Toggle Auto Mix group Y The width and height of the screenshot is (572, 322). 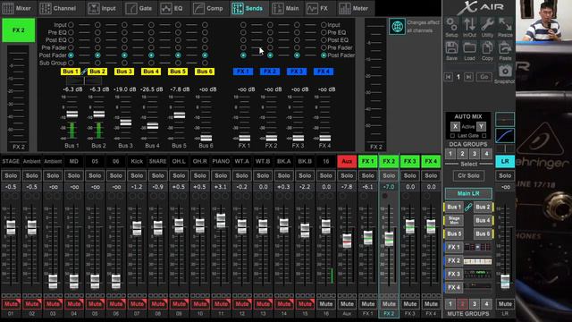pyautogui.click(x=481, y=127)
